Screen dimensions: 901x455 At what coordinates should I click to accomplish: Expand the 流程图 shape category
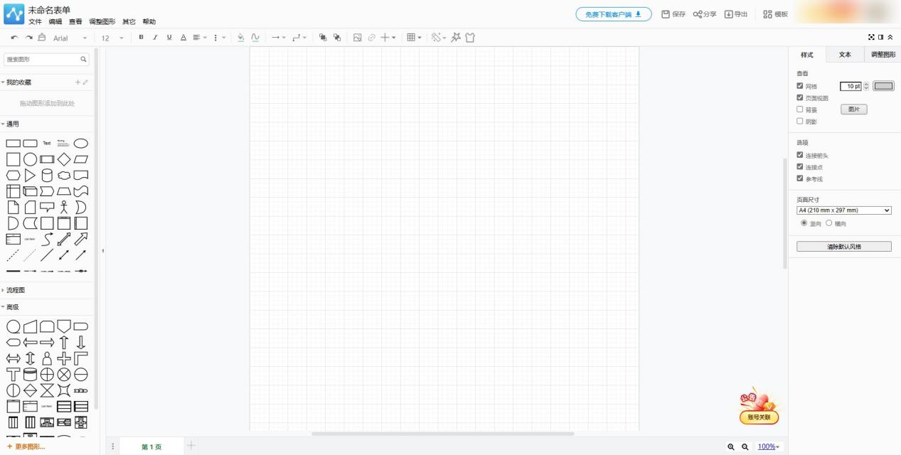(16, 290)
